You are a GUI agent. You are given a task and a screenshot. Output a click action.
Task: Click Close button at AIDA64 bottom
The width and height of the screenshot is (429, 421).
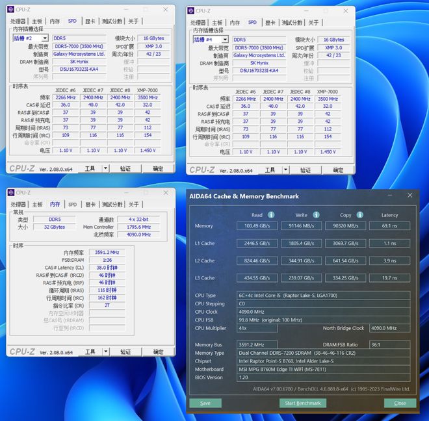tap(400, 403)
